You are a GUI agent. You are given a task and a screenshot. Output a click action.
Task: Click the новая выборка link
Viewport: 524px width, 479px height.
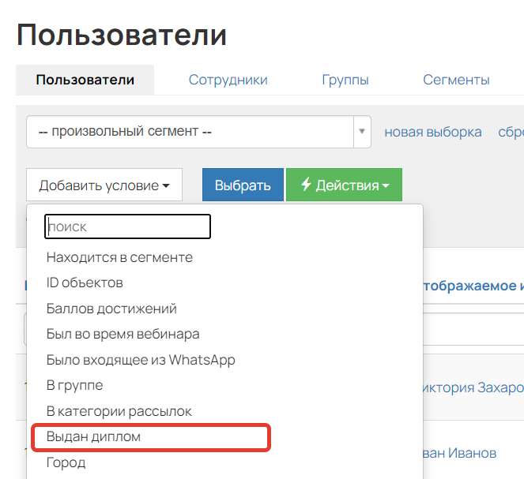click(433, 132)
